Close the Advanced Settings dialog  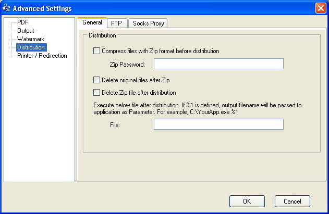[x=321, y=8]
